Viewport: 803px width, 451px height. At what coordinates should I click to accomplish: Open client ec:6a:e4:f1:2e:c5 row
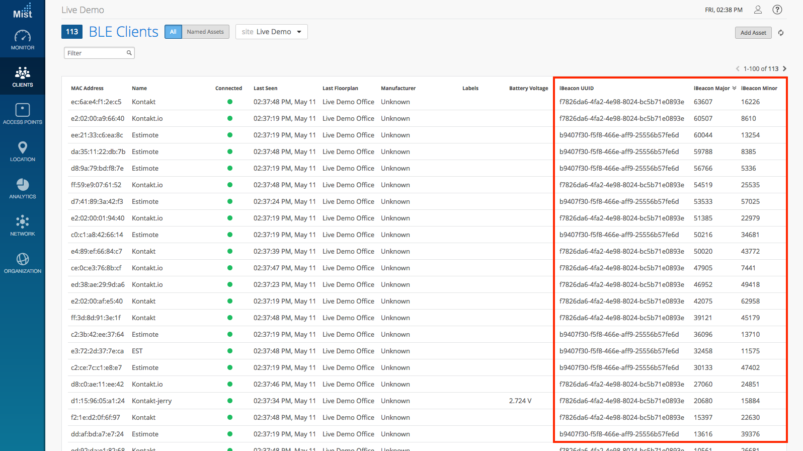tap(96, 102)
